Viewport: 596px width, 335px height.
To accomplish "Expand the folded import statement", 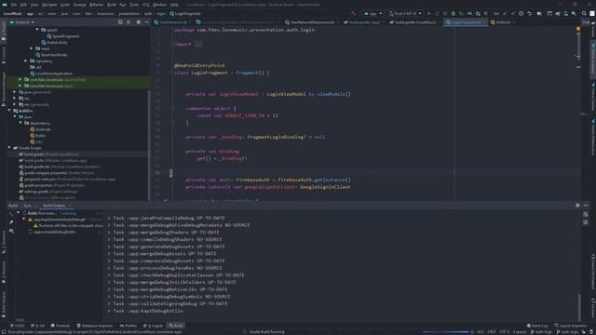I will point(198,44).
